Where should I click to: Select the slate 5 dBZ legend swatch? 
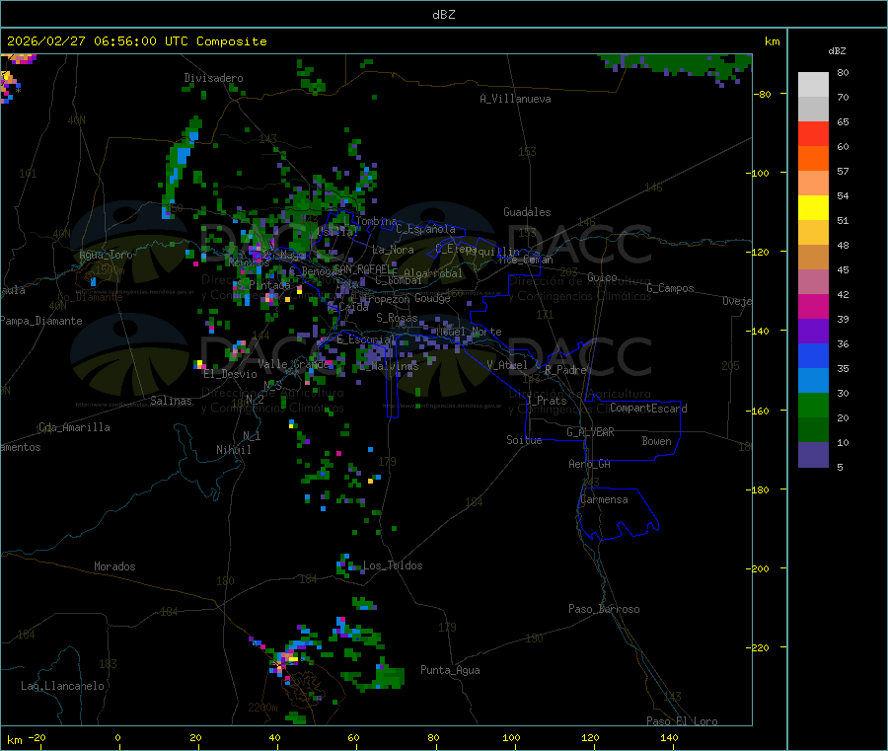click(813, 455)
